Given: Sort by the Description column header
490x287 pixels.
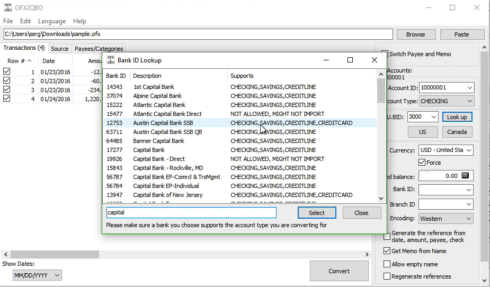Looking at the screenshot, I should click(x=179, y=76).
